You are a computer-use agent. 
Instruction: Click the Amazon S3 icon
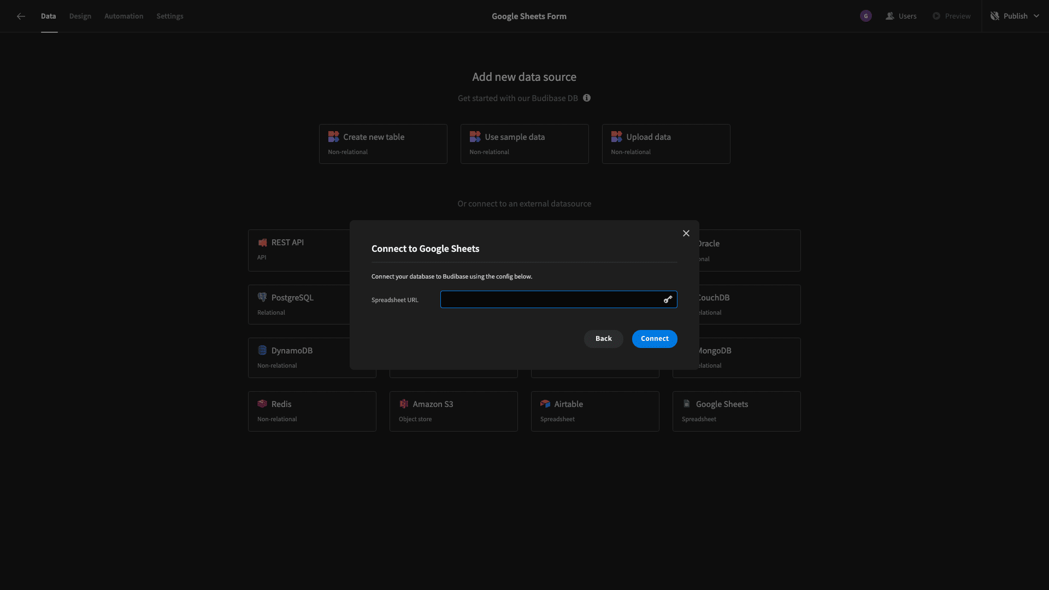click(404, 404)
